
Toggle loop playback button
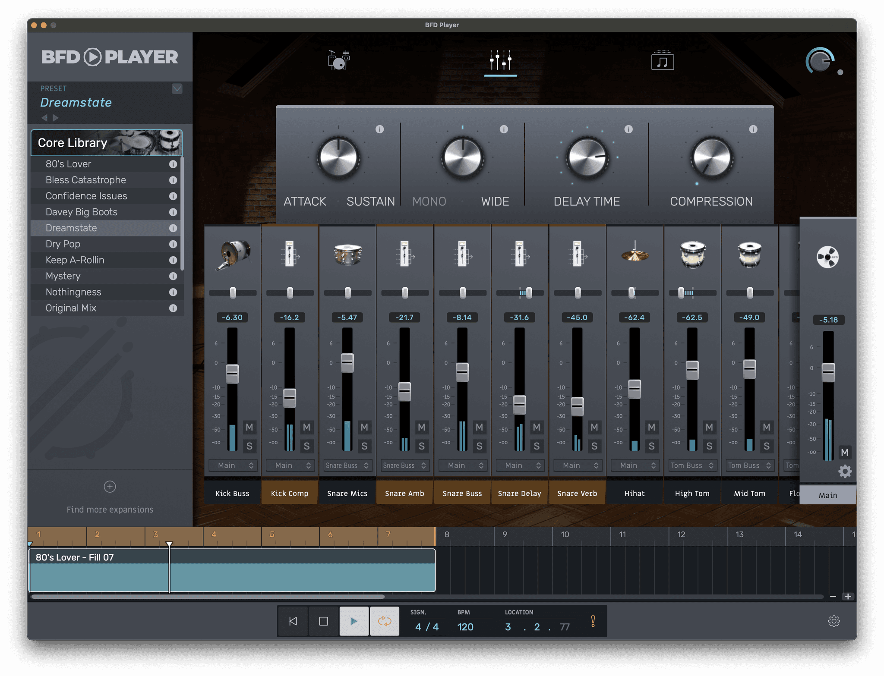coord(384,621)
